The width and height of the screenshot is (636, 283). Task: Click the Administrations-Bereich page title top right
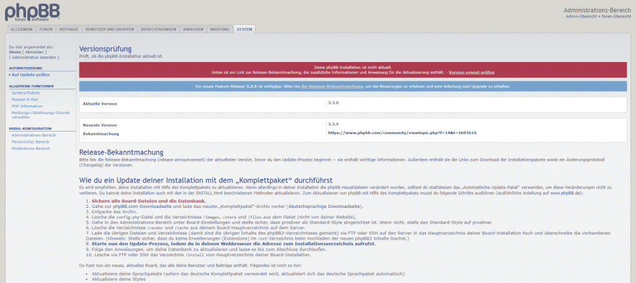597,10
